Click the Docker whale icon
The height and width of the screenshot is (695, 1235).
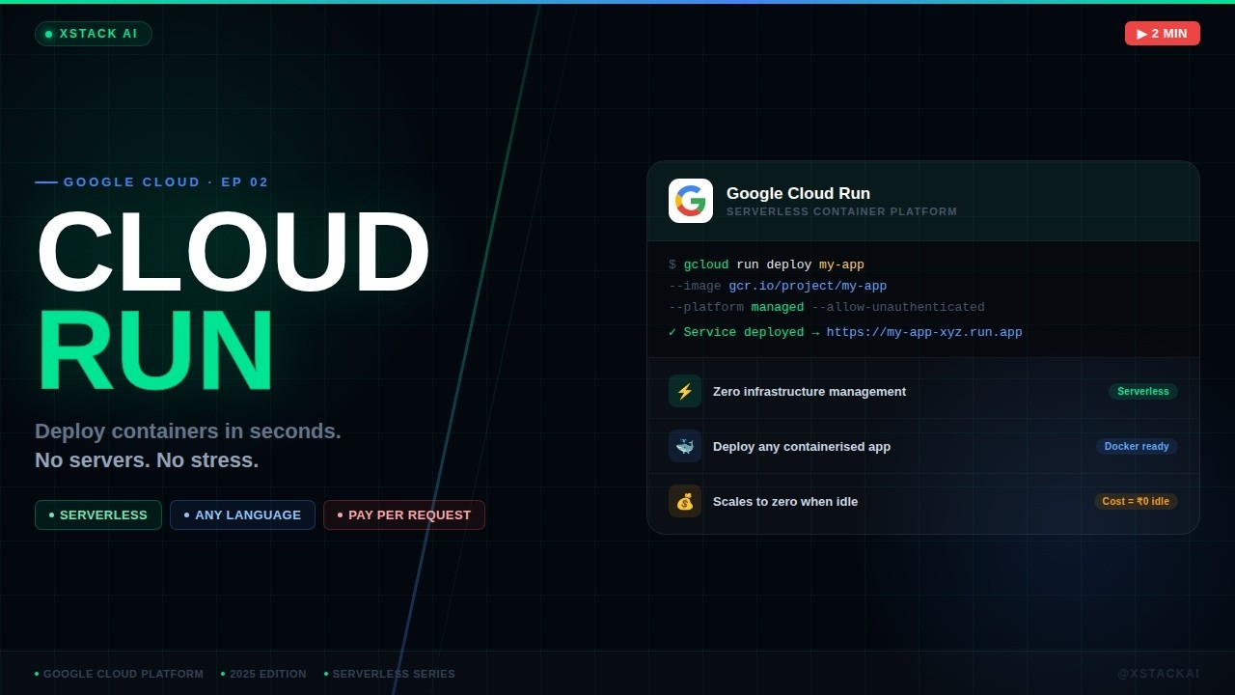click(x=685, y=446)
